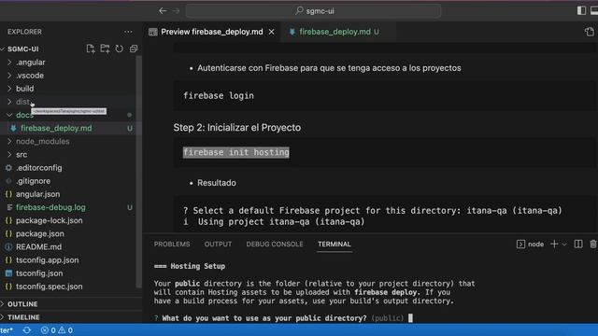Click the sgmc-ui command center search box
Screen dimensions: 598x336
(313, 10)
